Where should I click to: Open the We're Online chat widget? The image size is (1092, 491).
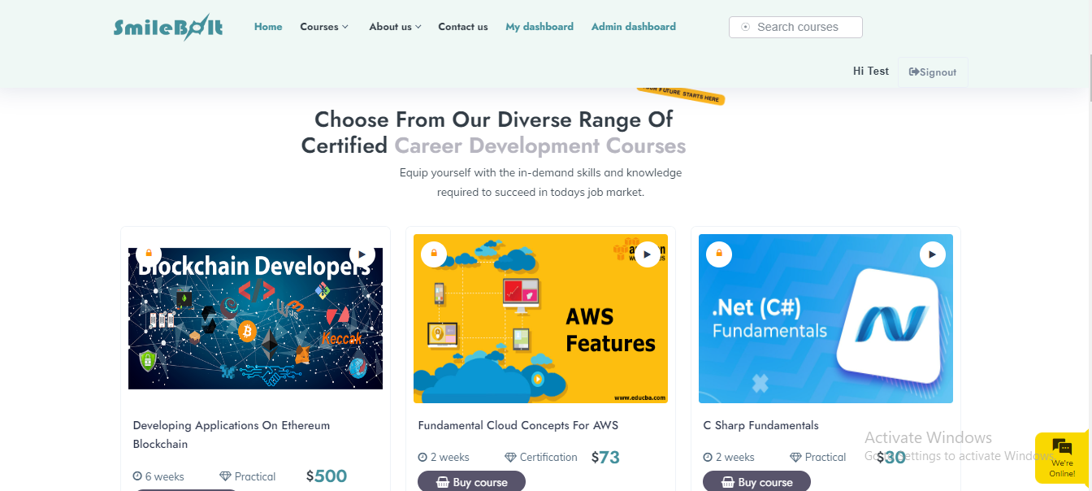pos(1062,458)
